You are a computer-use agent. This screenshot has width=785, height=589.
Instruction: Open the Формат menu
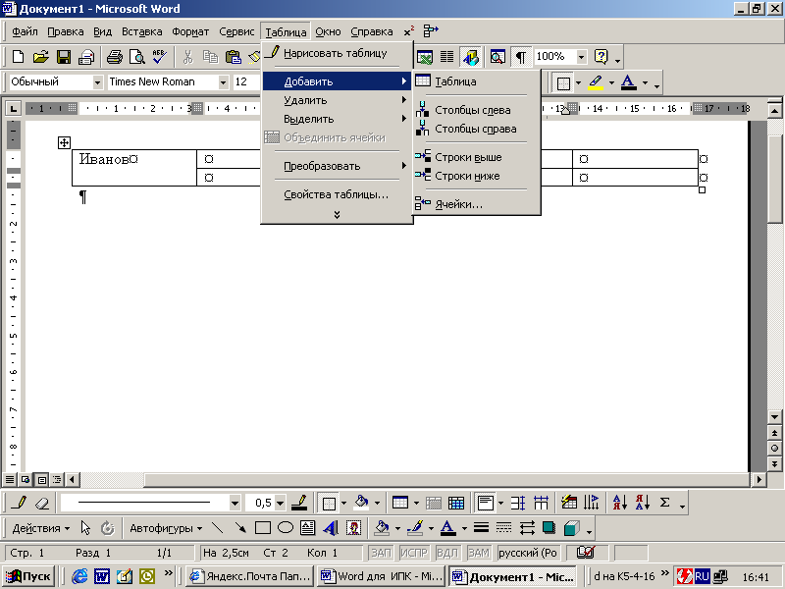pyautogui.click(x=190, y=31)
